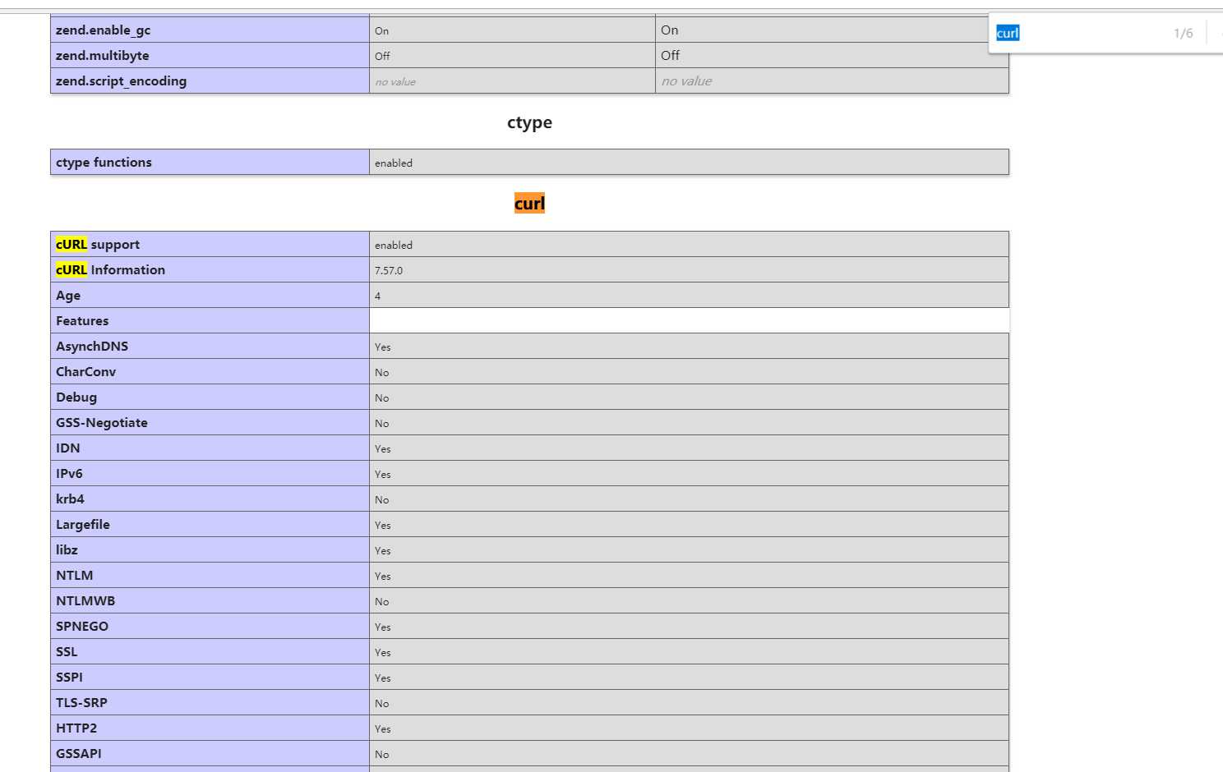Click the Yes value for NTLM
The image size is (1223, 772).
383,577
